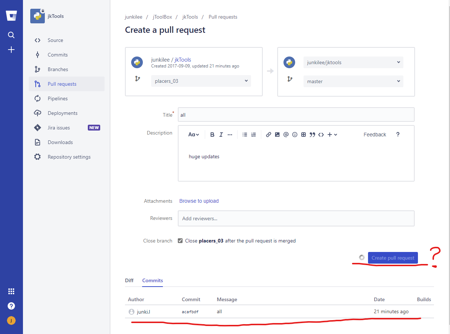The height and width of the screenshot is (334, 450).
Task: Enable closing placers_03 after the merge
Action: (x=180, y=240)
